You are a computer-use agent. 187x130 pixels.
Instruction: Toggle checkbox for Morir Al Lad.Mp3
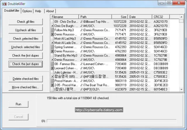pos(52,38)
